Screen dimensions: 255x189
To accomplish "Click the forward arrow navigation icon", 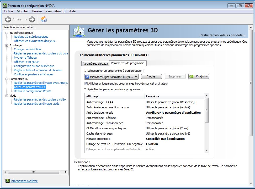I will point(32,19).
